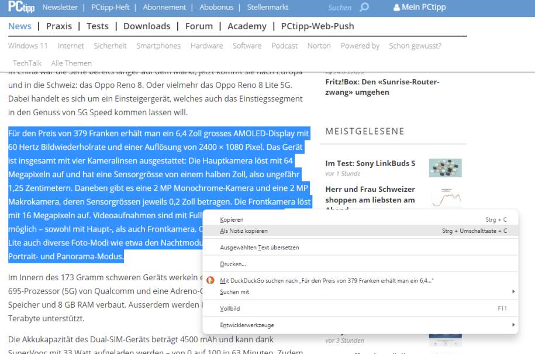Screen dimensions: 535x354
Task: Open the Abobonus link
Action: (216, 7)
